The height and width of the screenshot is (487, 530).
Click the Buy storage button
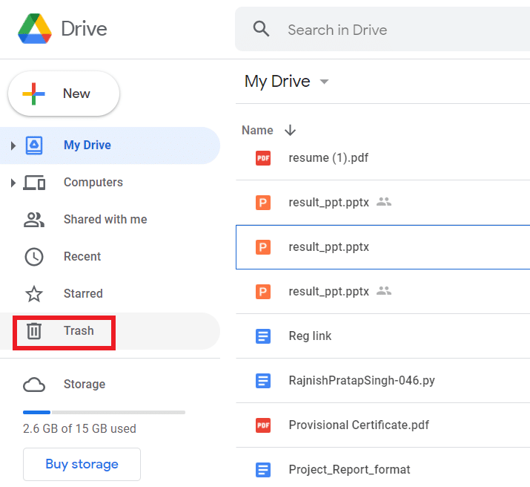pyautogui.click(x=82, y=464)
